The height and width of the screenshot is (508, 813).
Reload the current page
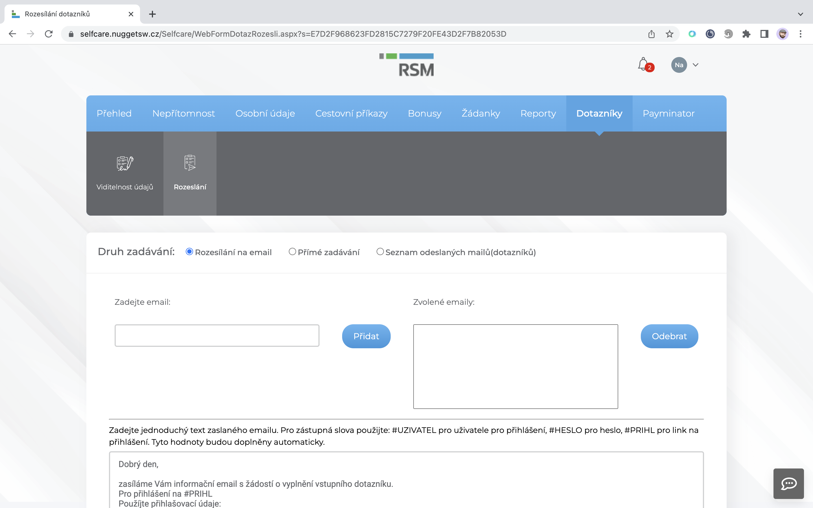coord(49,34)
